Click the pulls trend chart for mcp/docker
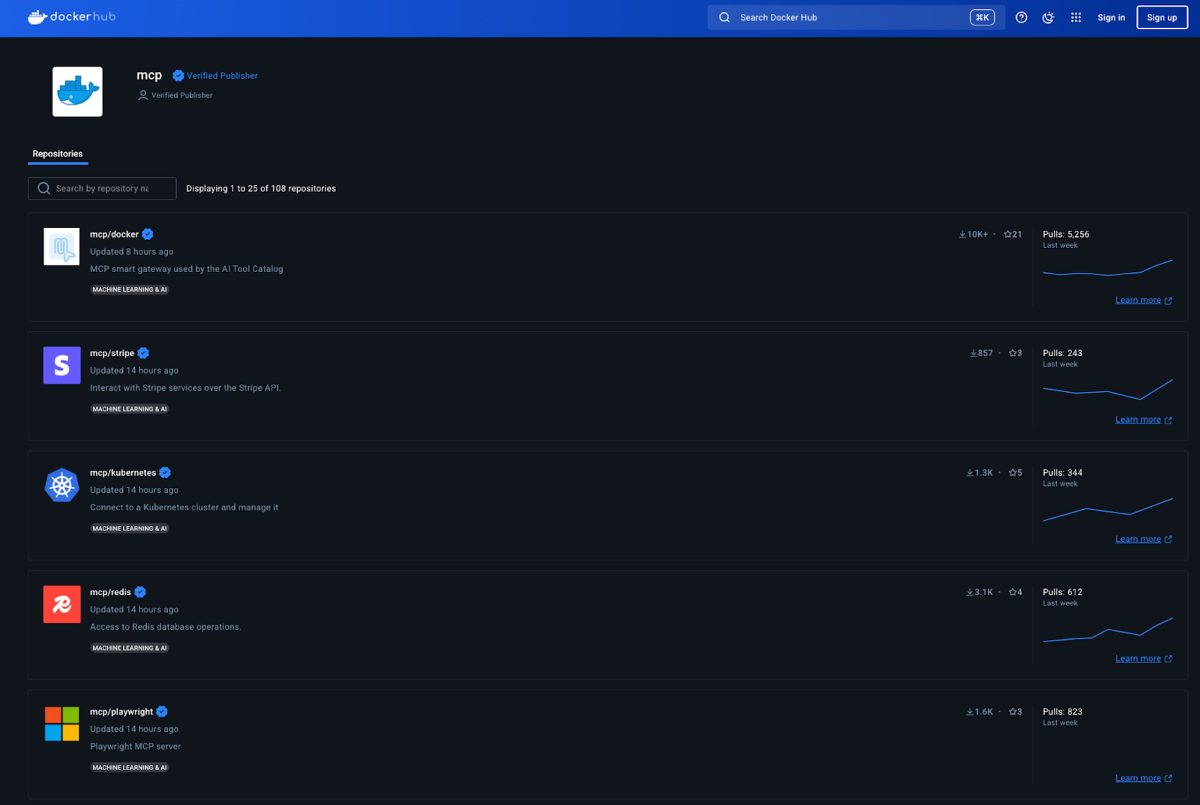The width and height of the screenshot is (1200, 805). pyautogui.click(x=1108, y=268)
